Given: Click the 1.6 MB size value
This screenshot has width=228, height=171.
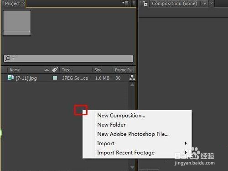Looking at the screenshot, I should click(x=102, y=78).
